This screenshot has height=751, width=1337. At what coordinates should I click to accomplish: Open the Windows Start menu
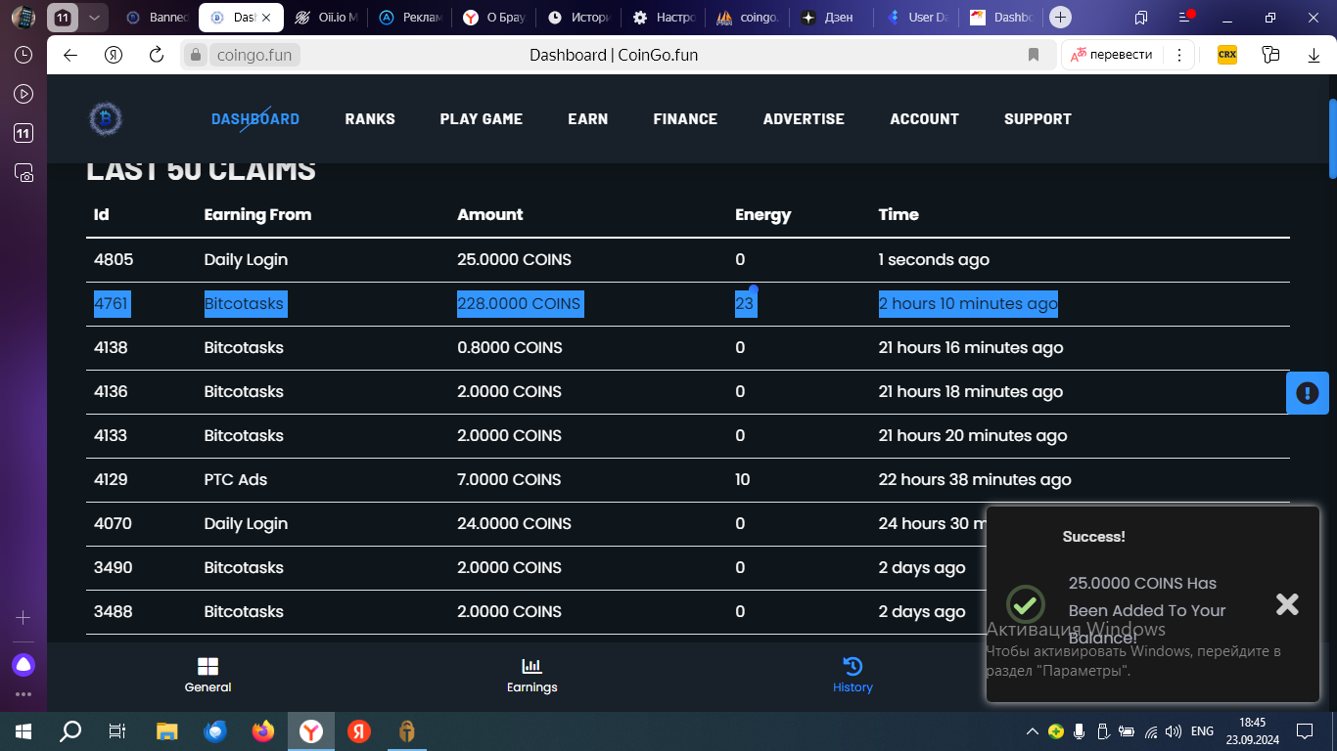[23, 730]
